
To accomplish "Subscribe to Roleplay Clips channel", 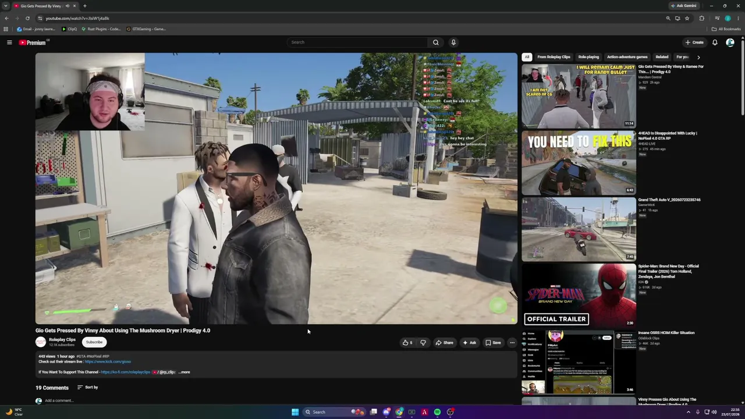I will tap(94, 342).
